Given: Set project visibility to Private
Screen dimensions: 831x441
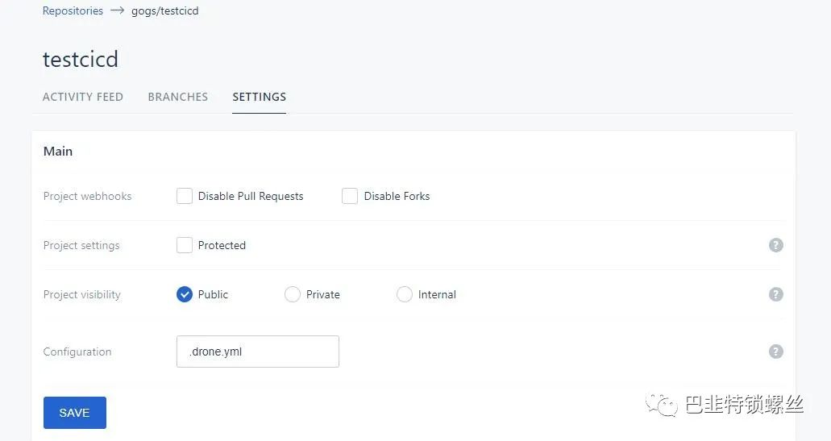Looking at the screenshot, I should point(293,294).
